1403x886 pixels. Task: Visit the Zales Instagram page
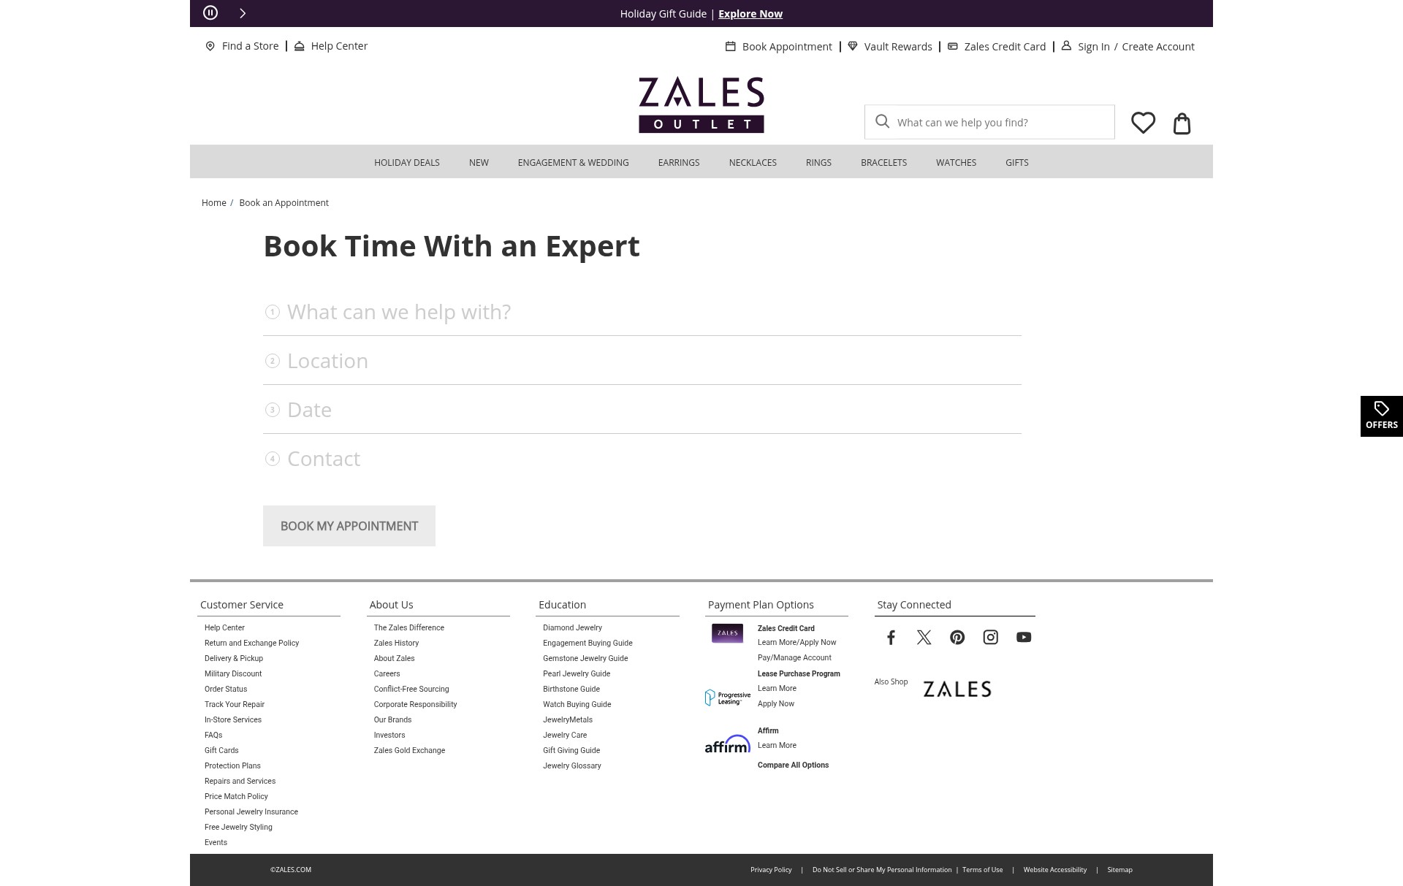coord(991,638)
